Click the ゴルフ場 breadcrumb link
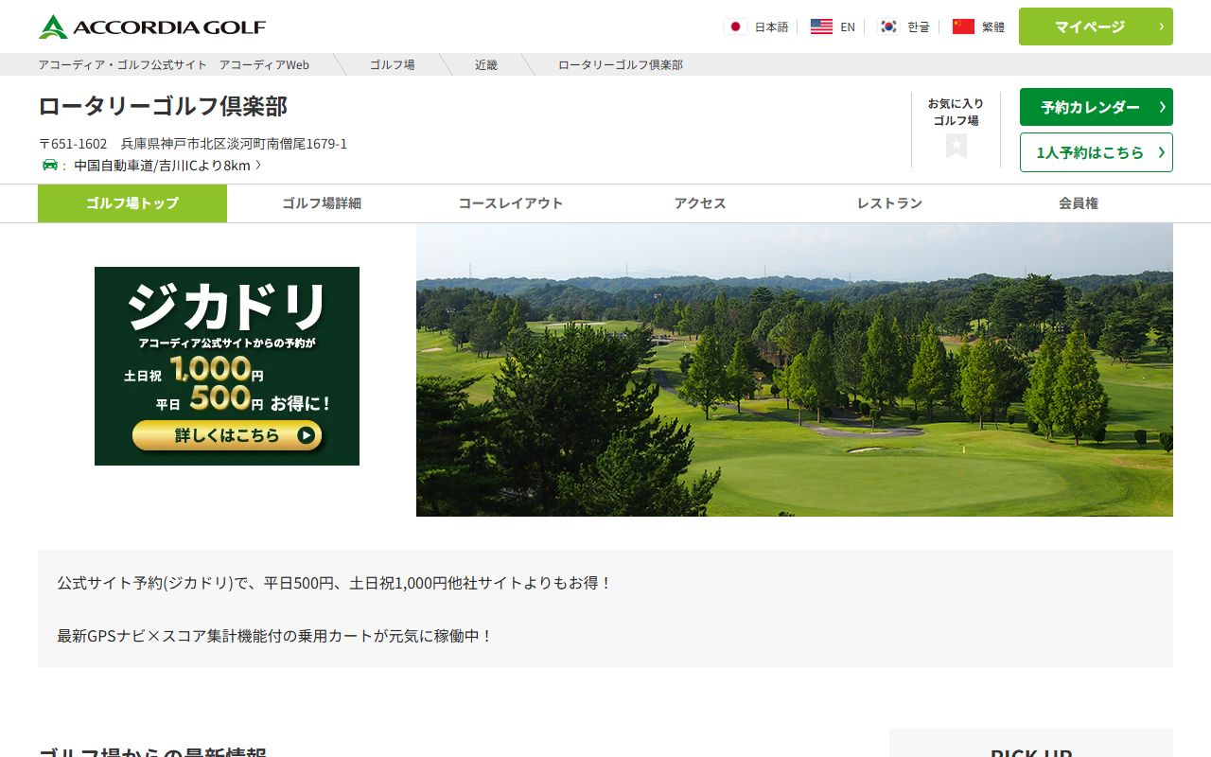The width and height of the screenshot is (1211, 757). click(392, 64)
